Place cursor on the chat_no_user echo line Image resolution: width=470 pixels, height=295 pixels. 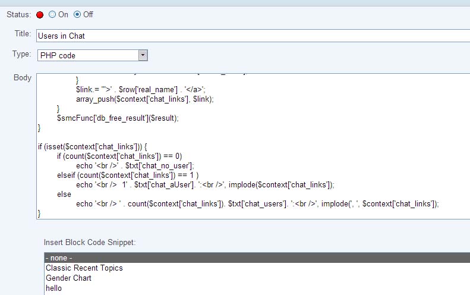pyautogui.click(x=135, y=165)
